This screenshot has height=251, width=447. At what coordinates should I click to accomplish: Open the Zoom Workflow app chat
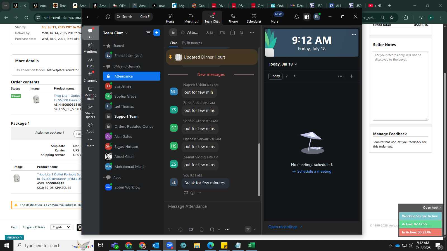pos(132,187)
